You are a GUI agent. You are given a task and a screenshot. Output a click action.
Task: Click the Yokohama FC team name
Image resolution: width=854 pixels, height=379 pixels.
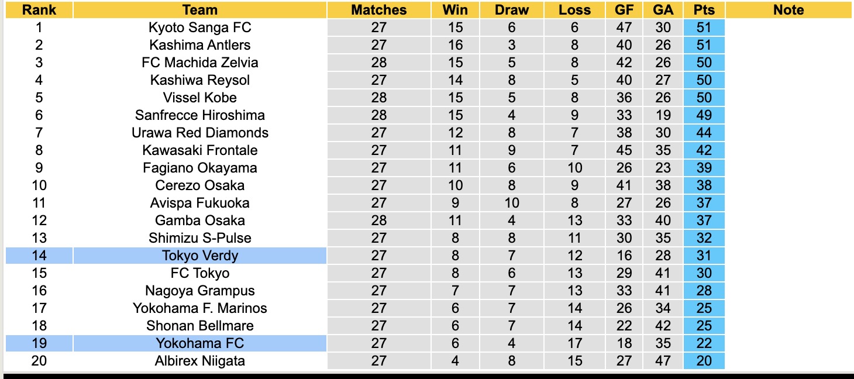coord(199,343)
